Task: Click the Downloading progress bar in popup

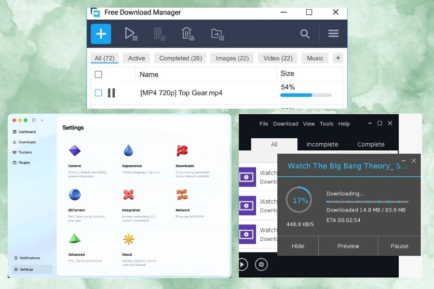Action: pyautogui.click(x=367, y=202)
